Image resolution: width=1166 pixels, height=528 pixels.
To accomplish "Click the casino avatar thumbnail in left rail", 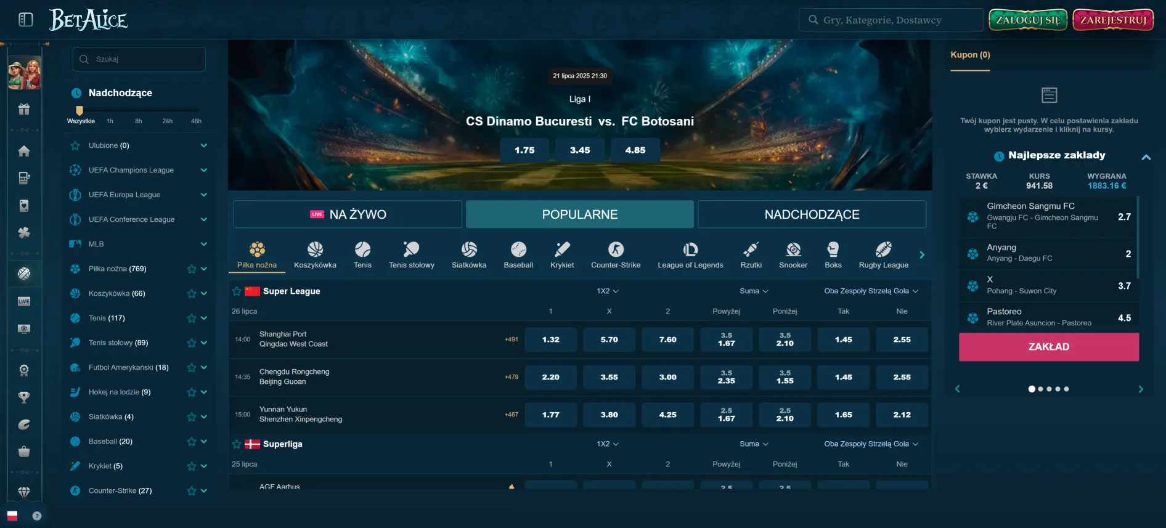I will 24,73.
